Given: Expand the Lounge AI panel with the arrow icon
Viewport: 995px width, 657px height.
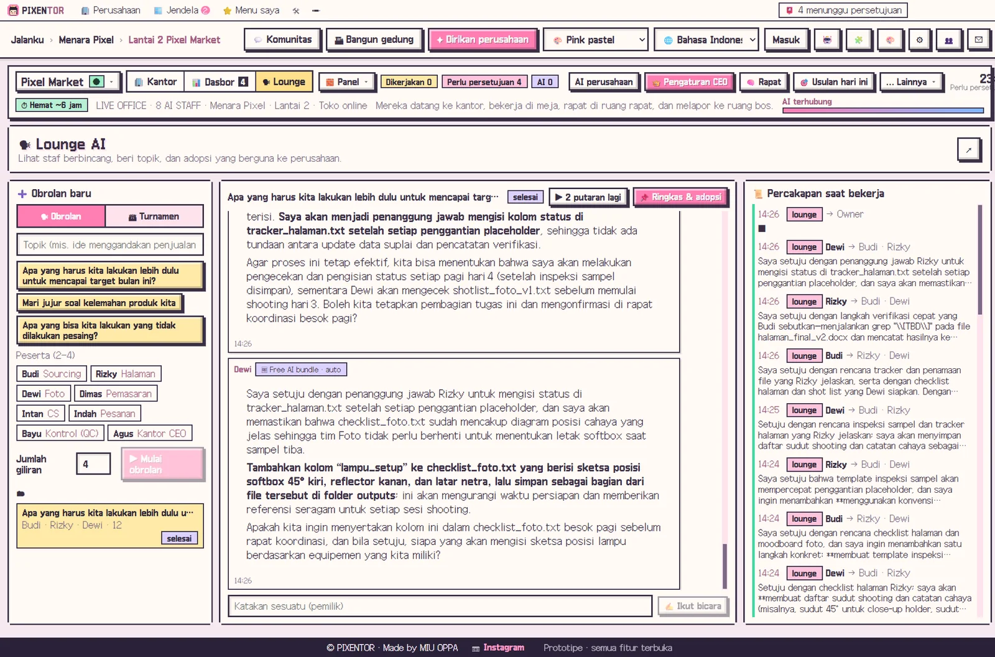Looking at the screenshot, I should point(969,149).
